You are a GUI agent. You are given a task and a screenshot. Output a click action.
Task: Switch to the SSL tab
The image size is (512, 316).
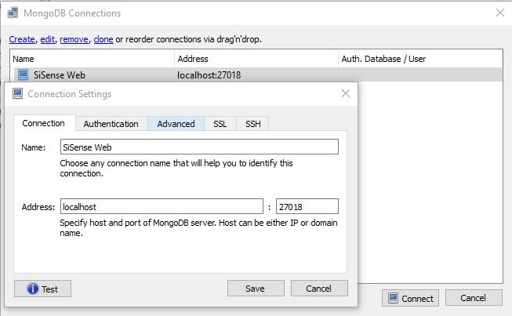220,124
